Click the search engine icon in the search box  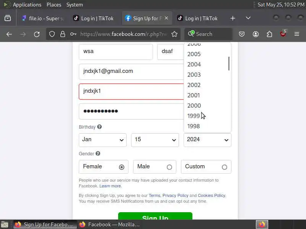[x=191, y=34]
